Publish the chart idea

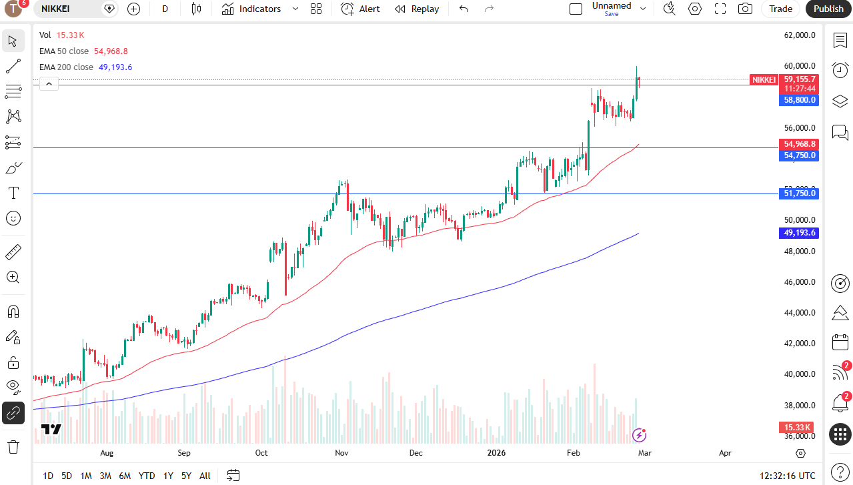828,9
